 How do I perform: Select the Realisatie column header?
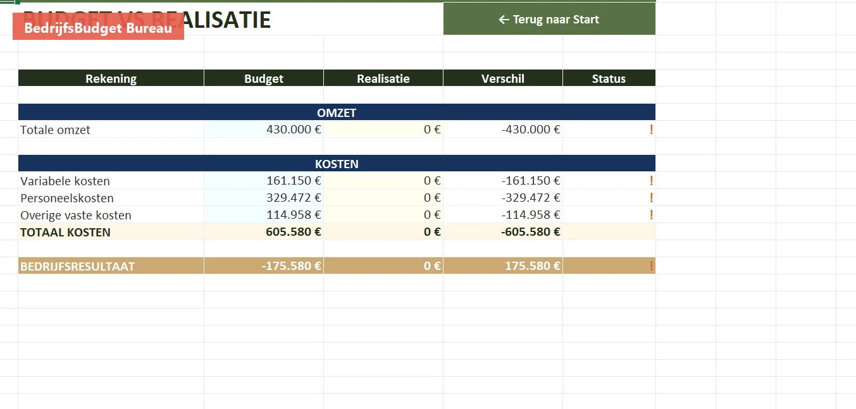tap(383, 78)
